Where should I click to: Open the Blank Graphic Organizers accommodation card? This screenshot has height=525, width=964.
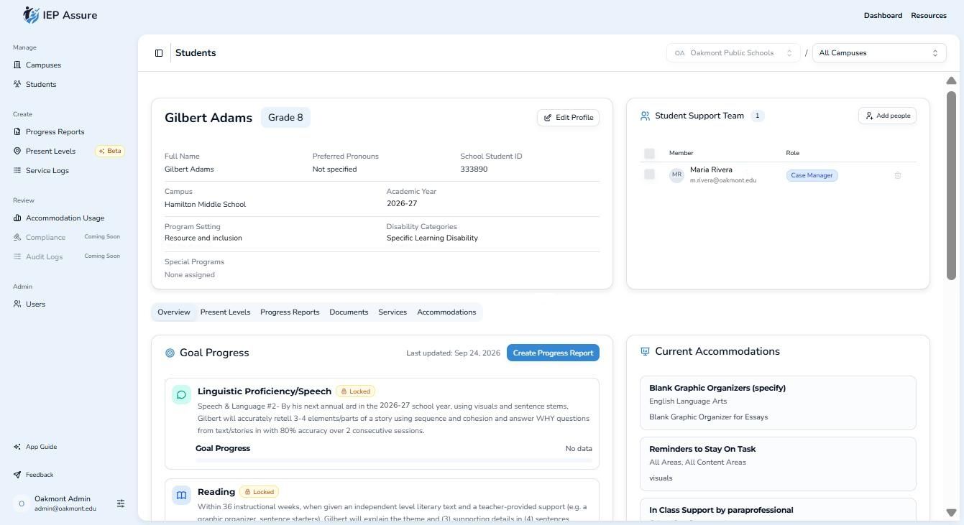point(778,402)
